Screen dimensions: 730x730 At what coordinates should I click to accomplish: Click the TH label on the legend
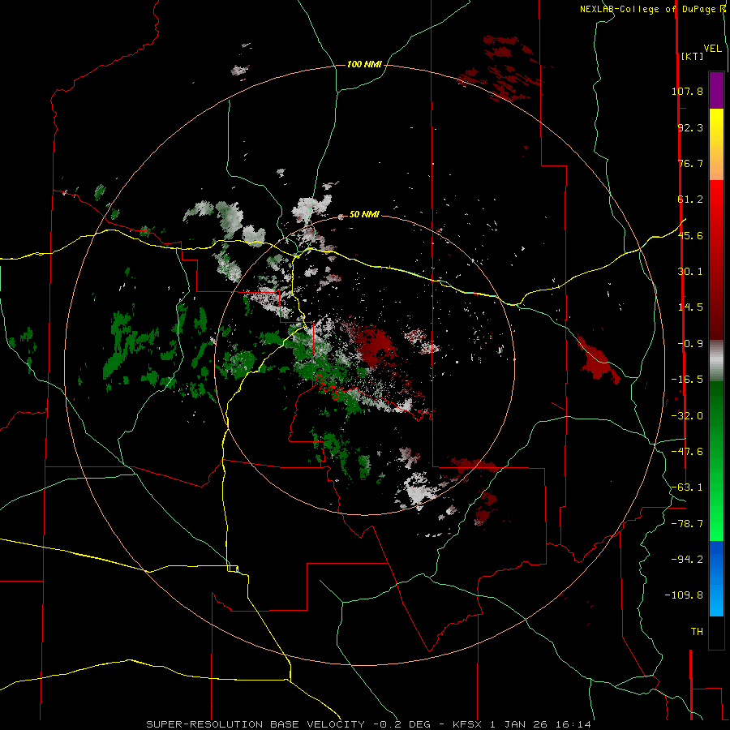click(x=697, y=632)
